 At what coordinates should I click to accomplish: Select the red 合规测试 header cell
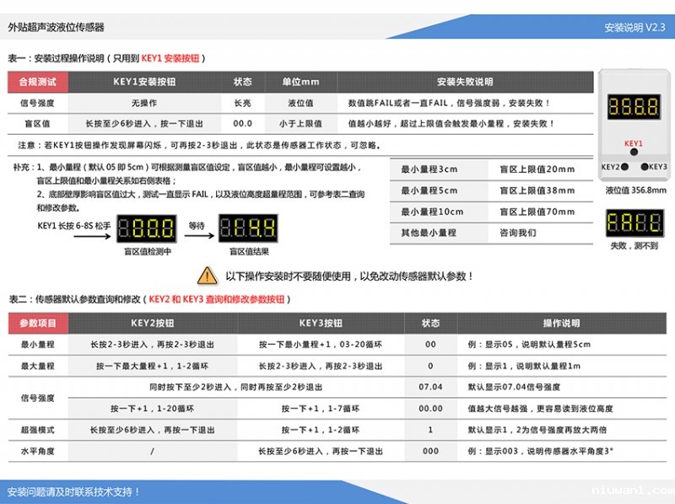point(37,83)
